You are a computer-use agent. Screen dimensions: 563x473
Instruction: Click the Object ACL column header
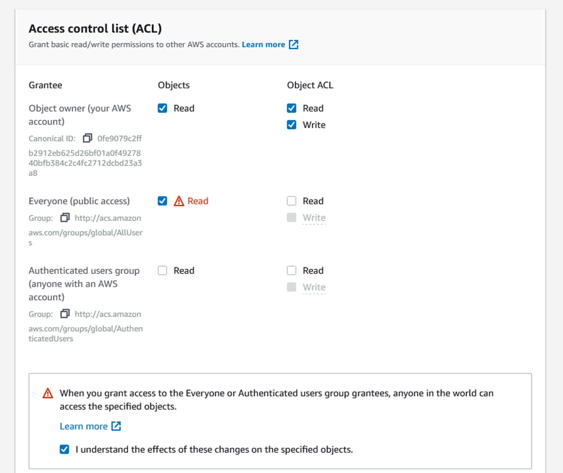(310, 85)
